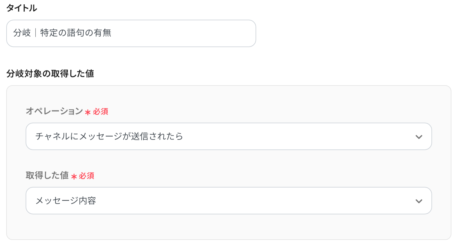Open the オペレーション dropdown menu

click(x=229, y=136)
